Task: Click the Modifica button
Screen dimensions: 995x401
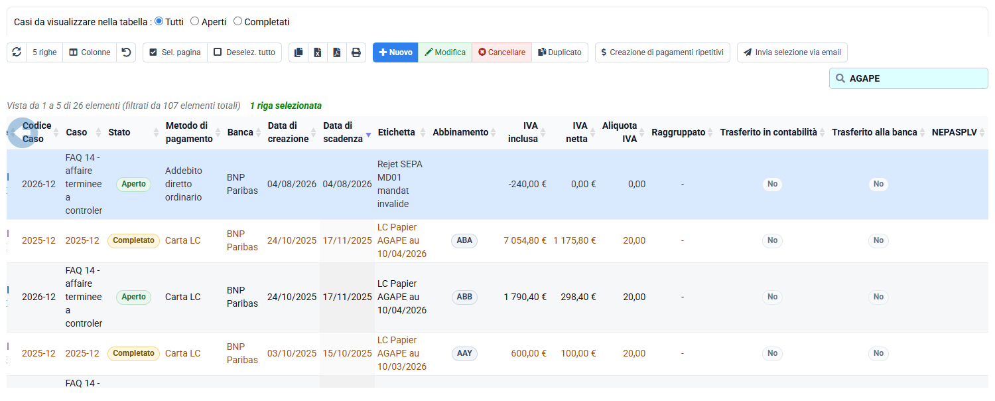Action: [445, 52]
